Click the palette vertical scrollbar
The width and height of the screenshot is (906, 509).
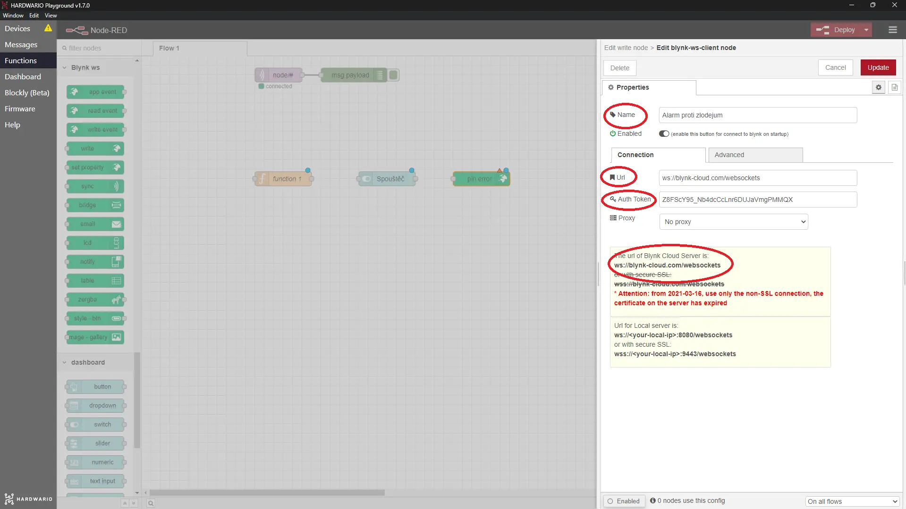(137, 400)
